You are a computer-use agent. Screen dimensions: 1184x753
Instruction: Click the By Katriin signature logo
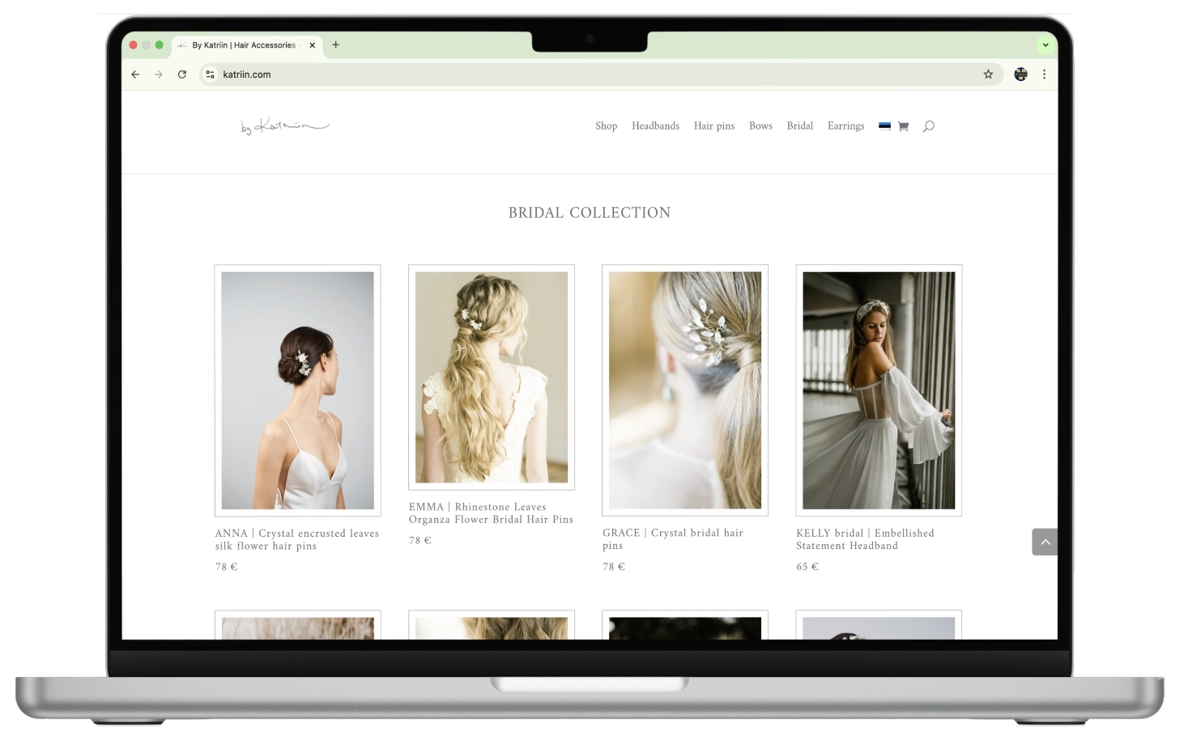284,126
